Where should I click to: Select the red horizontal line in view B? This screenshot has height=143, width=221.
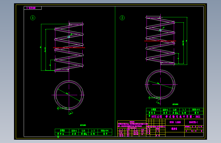[160, 41]
